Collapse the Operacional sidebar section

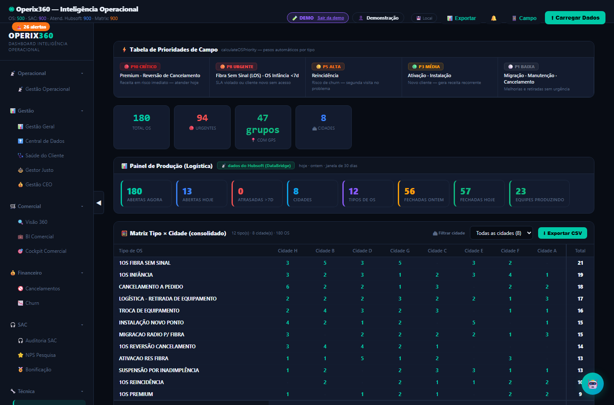(x=47, y=73)
